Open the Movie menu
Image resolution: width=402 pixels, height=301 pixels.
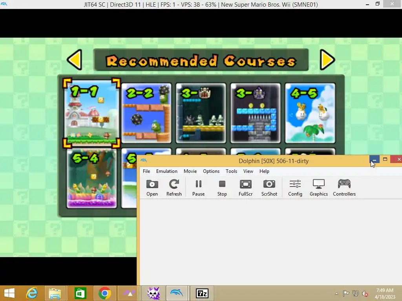[190, 171]
